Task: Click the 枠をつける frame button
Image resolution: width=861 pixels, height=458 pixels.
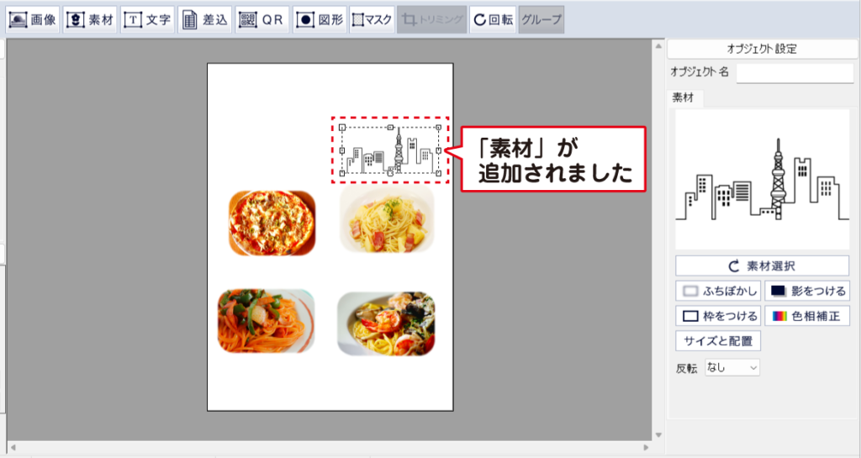Action: coord(718,316)
